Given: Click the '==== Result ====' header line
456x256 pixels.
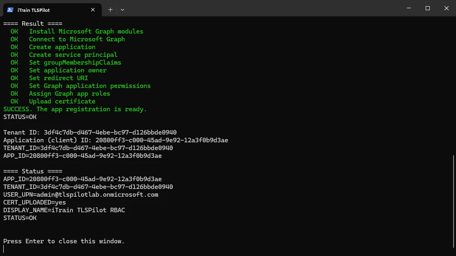Looking at the screenshot, I should 33,23.
